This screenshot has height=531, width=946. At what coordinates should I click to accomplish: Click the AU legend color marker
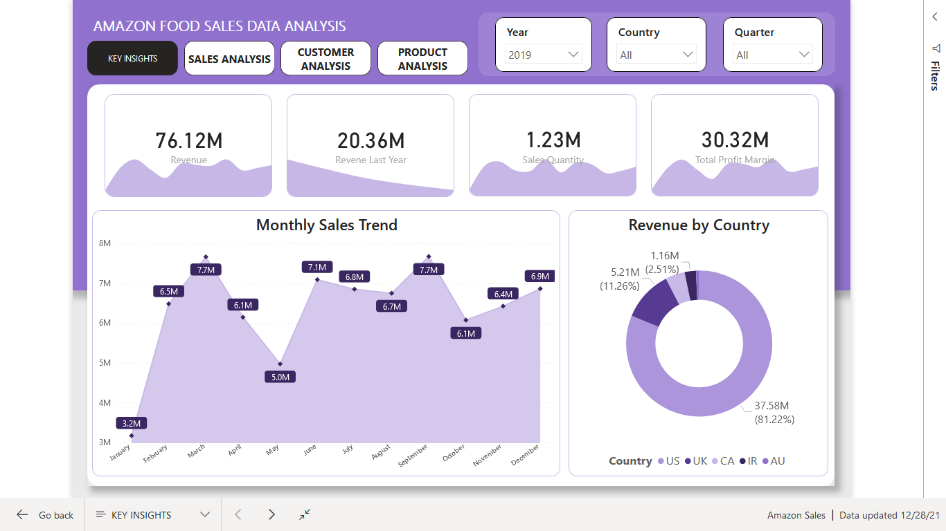point(765,461)
